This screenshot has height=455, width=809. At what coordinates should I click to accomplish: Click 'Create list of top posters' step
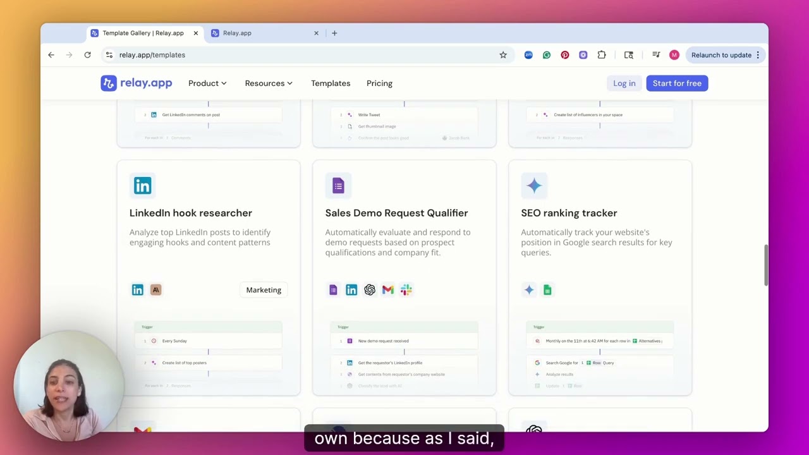coord(185,363)
